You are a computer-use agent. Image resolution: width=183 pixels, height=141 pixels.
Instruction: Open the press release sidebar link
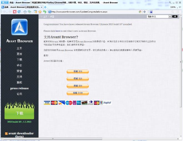click(x=19, y=88)
